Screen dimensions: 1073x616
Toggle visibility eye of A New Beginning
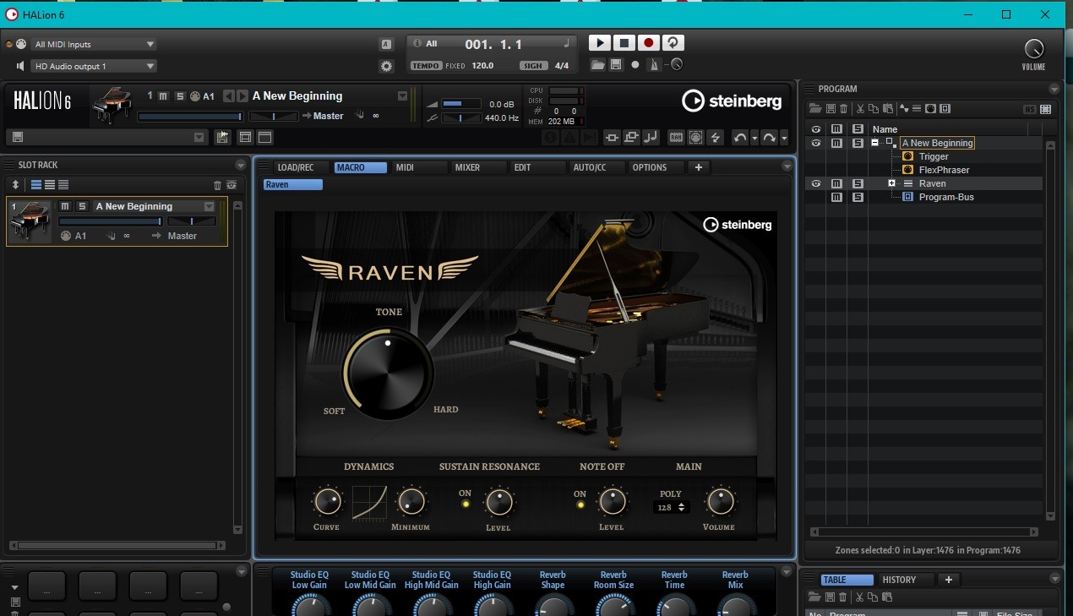816,143
